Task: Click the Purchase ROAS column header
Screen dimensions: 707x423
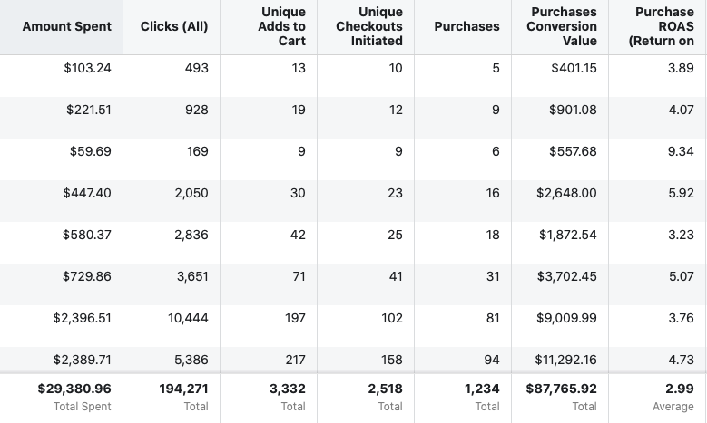Action: click(664, 26)
